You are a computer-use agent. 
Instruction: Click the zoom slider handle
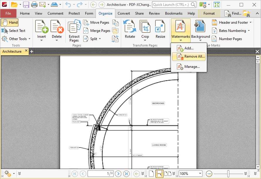click(228, 173)
